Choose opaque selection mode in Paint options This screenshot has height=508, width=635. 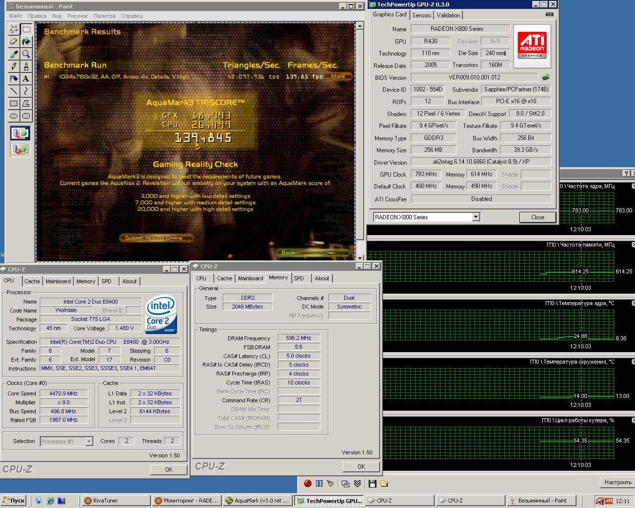point(20,133)
